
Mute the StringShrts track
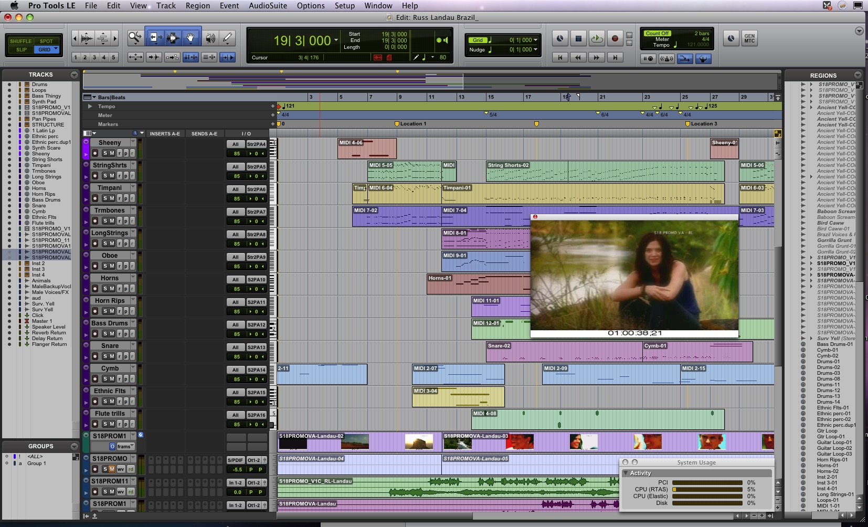coord(112,176)
